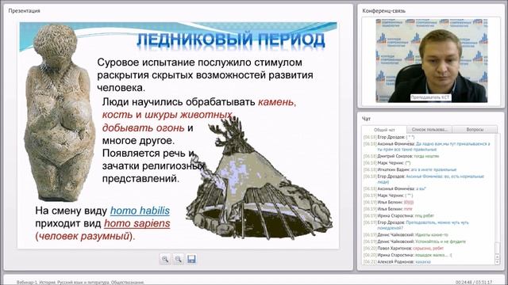
Task: Zoom in on the presentation slide
Action: (165, 259)
